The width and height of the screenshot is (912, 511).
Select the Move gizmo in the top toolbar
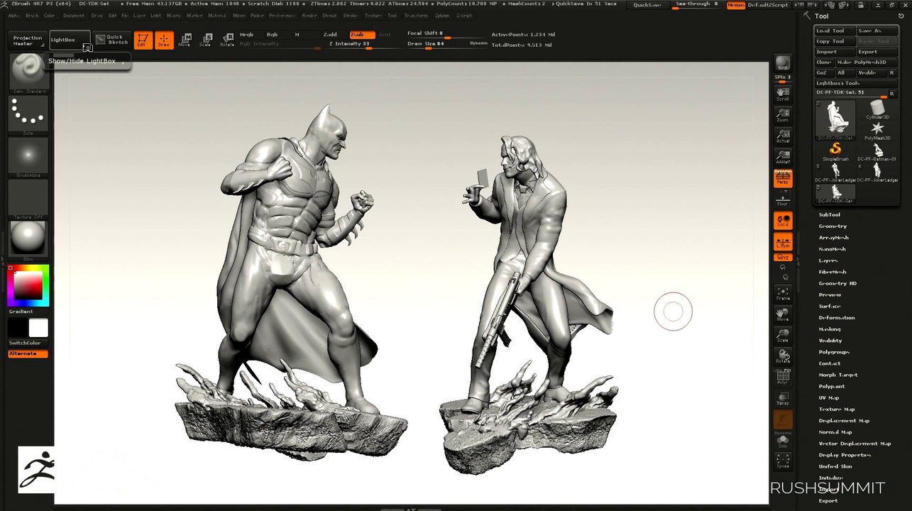click(185, 40)
